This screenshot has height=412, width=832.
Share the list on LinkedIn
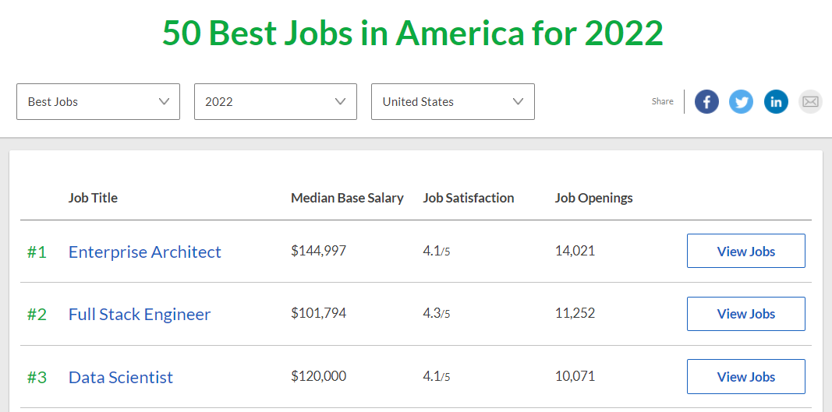click(x=776, y=102)
